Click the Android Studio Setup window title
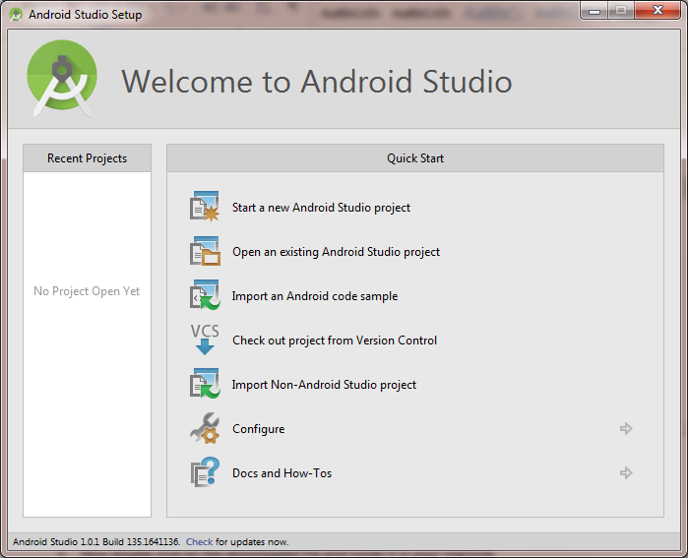Viewport: 688px width, 558px height. (85, 15)
